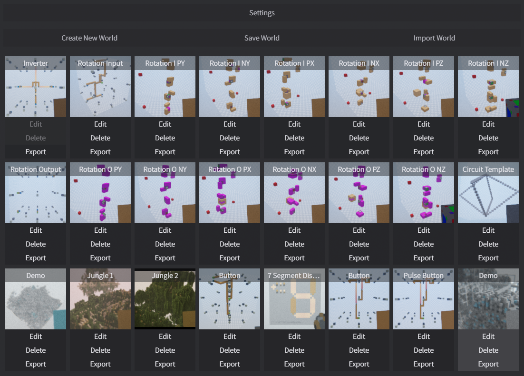Open the Jungle 1 world thumbnail
The width and height of the screenshot is (524, 376).
(100, 299)
